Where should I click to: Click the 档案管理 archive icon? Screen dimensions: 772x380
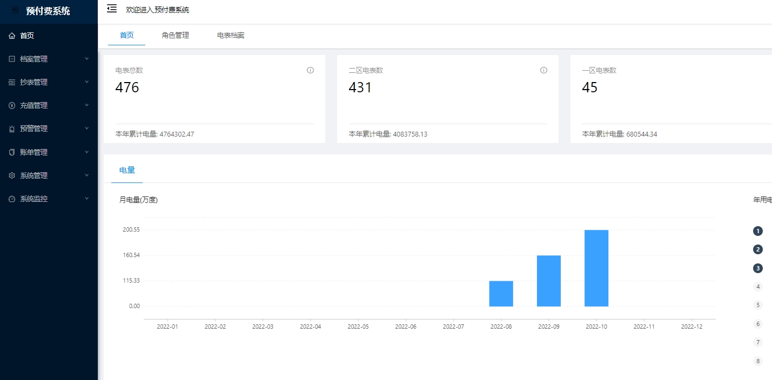tap(12, 59)
